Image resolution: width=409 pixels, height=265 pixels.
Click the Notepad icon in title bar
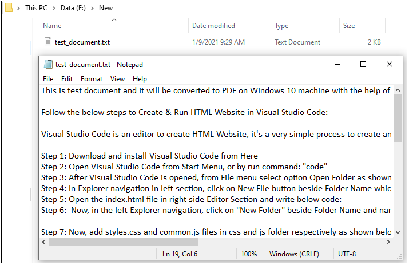48,64
